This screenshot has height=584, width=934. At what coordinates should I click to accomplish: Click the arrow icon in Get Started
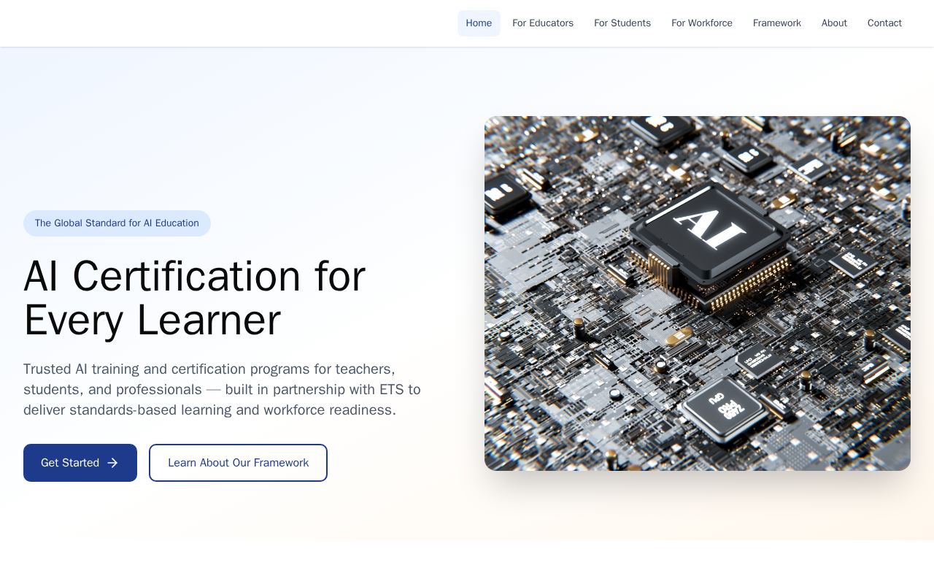pyautogui.click(x=112, y=463)
